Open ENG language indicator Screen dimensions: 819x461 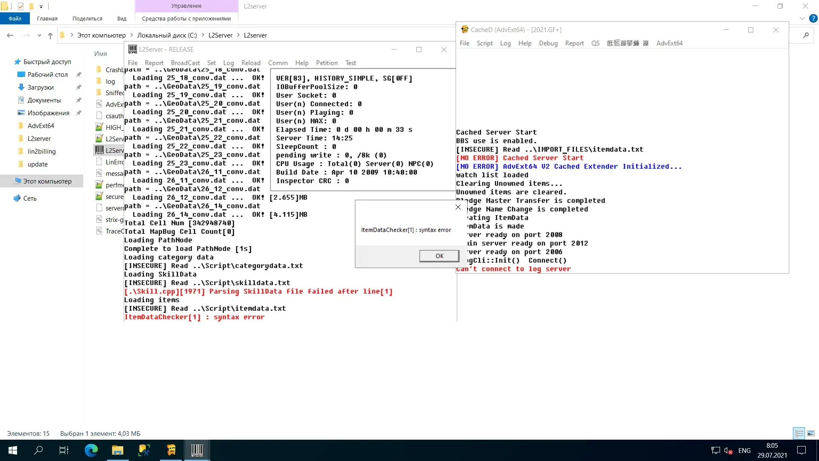[744, 451]
